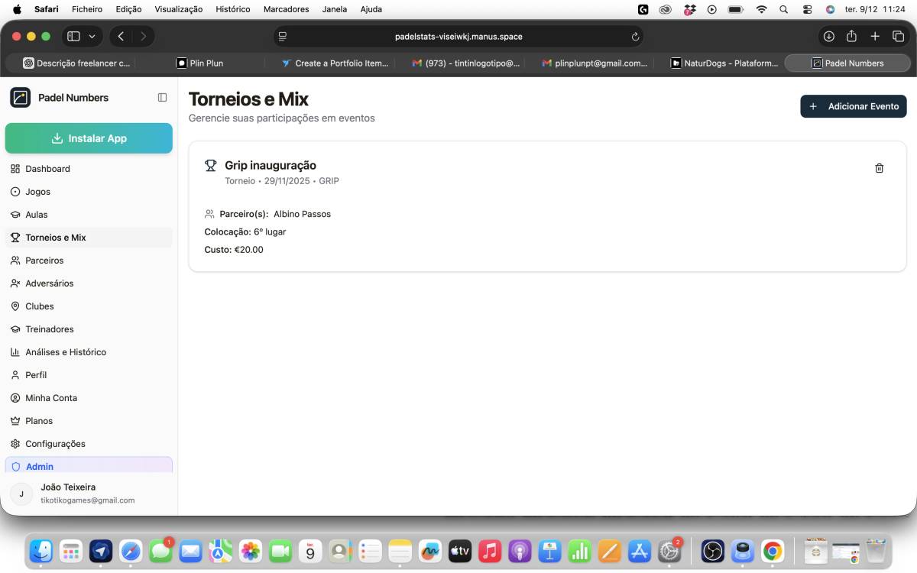Show the Safari tab overview
Viewport: 917px width, 573px height.
point(899,36)
